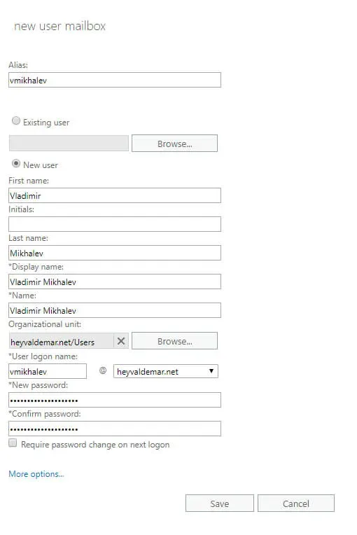
Task: Select the Existing user radio button
Action: click(x=16, y=120)
